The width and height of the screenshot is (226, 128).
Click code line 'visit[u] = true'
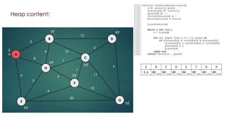click(160, 51)
